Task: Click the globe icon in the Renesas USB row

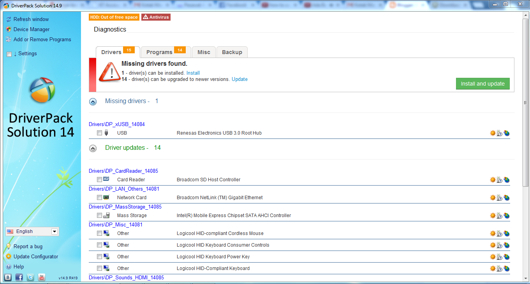Action: pos(507,133)
